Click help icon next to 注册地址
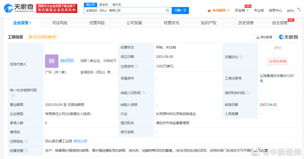 26,141
